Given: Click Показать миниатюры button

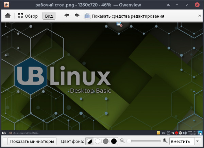Looking at the screenshot, I should [x=32, y=141].
